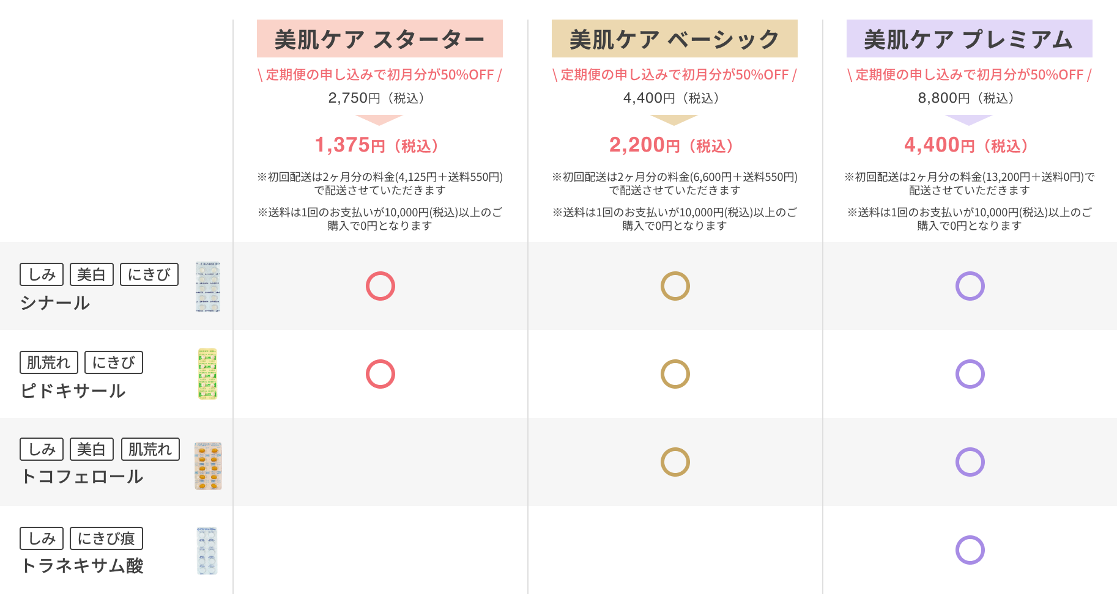Image resolution: width=1117 pixels, height=594 pixels.
Task: Click the トコフェロール pill package image
Action: [208, 466]
